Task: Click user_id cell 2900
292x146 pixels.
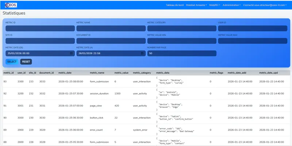Action: point(20,130)
